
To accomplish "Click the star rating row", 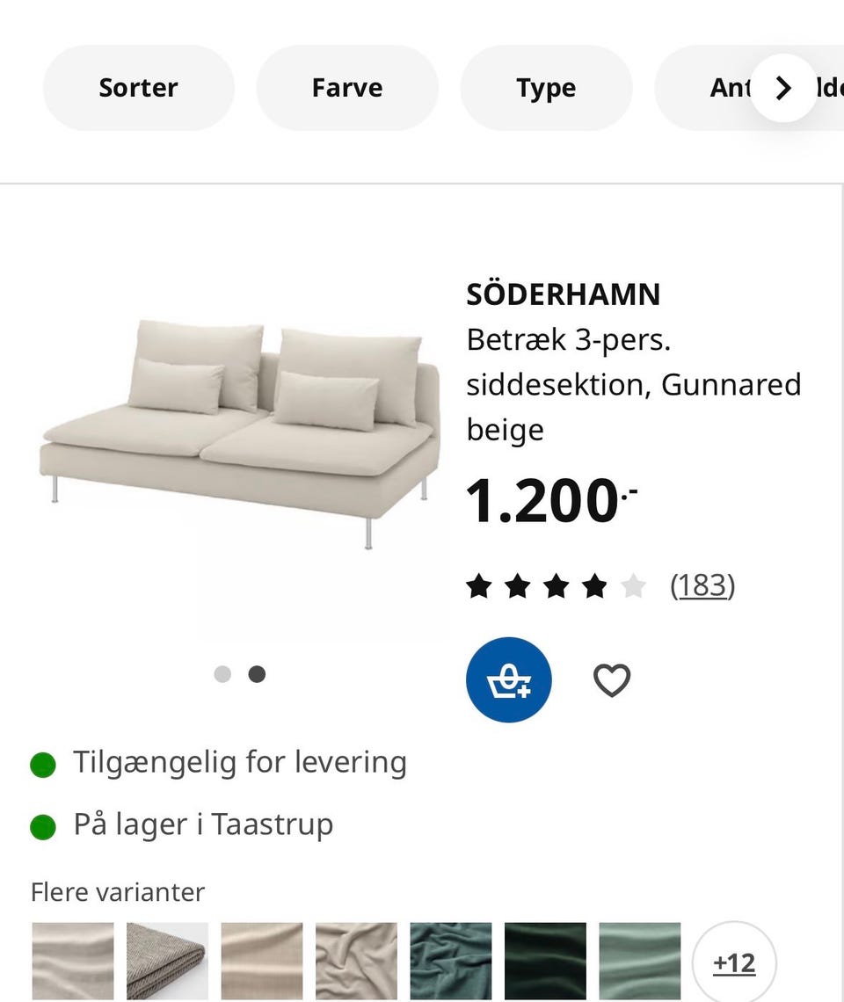I will coord(556,585).
